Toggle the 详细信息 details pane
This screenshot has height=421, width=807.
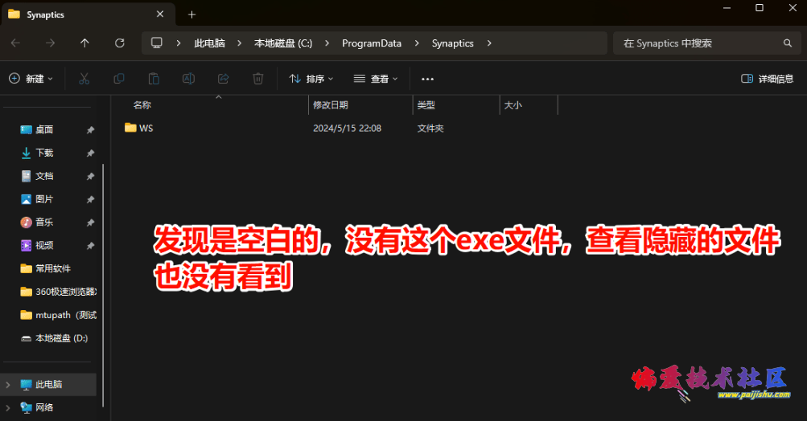tap(767, 79)
